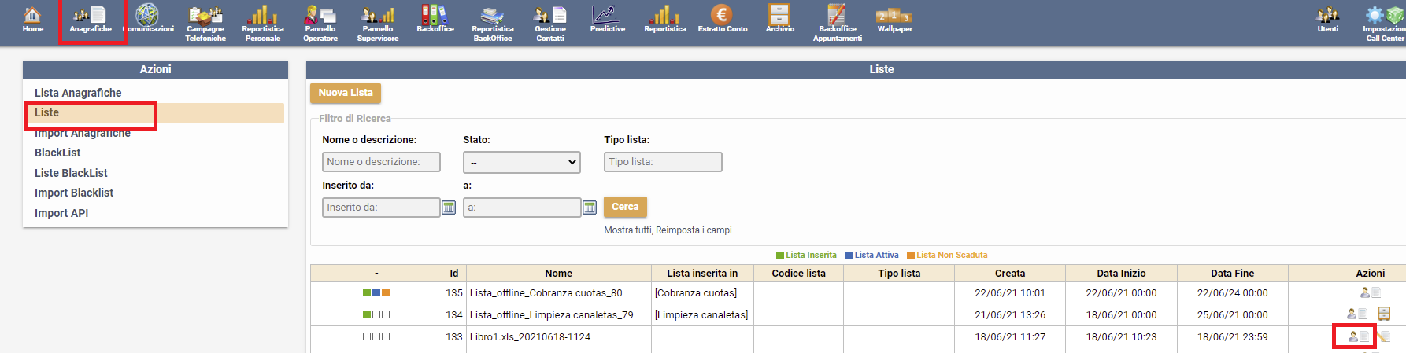The image size is (1406, 353).
Task: Click the Nuova Lista button
Action: (346, 93)
